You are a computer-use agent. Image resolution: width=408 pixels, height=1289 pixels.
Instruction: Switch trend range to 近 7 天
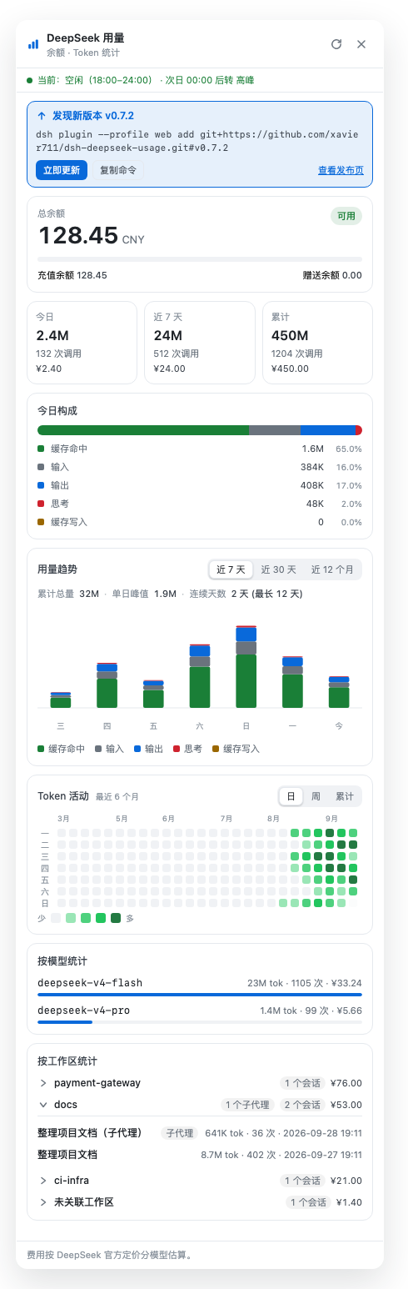[231, 569]
